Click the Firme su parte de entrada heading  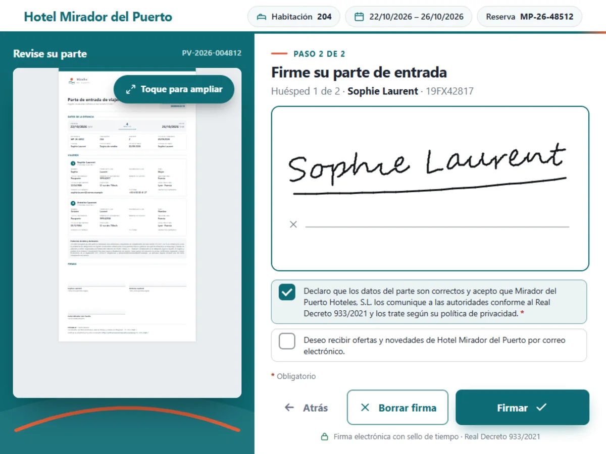coord(359,73)
